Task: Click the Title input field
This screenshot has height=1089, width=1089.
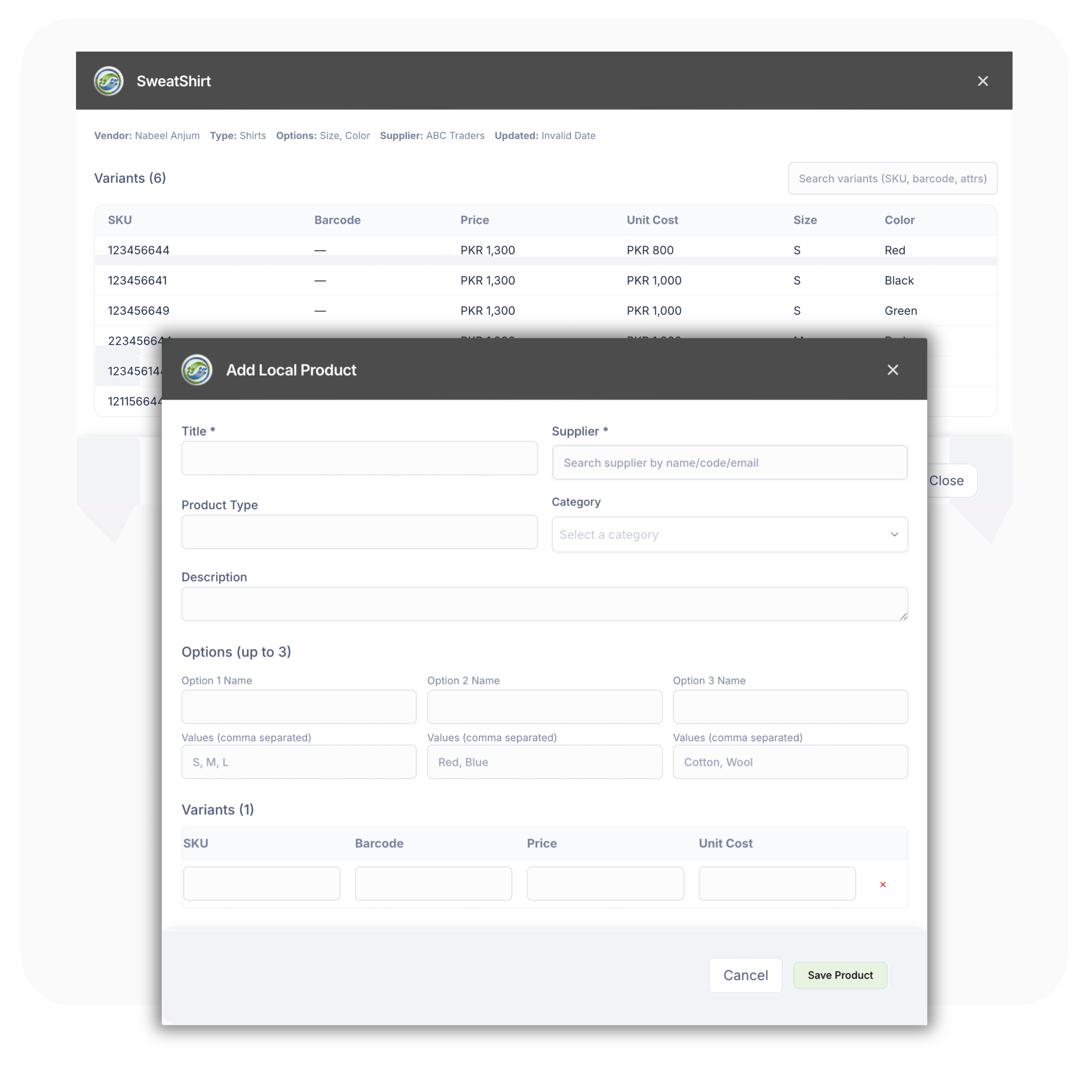Action: [359, 458]
